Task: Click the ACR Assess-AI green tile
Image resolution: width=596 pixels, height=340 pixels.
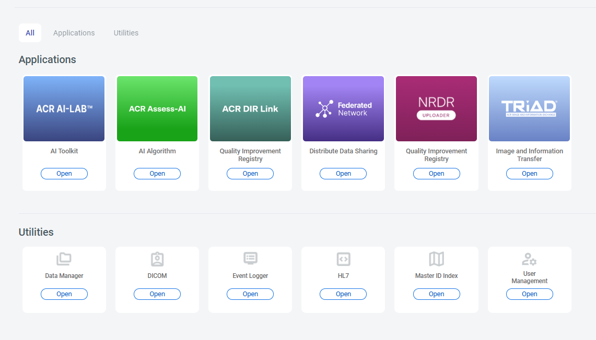Action: point(157,108)
